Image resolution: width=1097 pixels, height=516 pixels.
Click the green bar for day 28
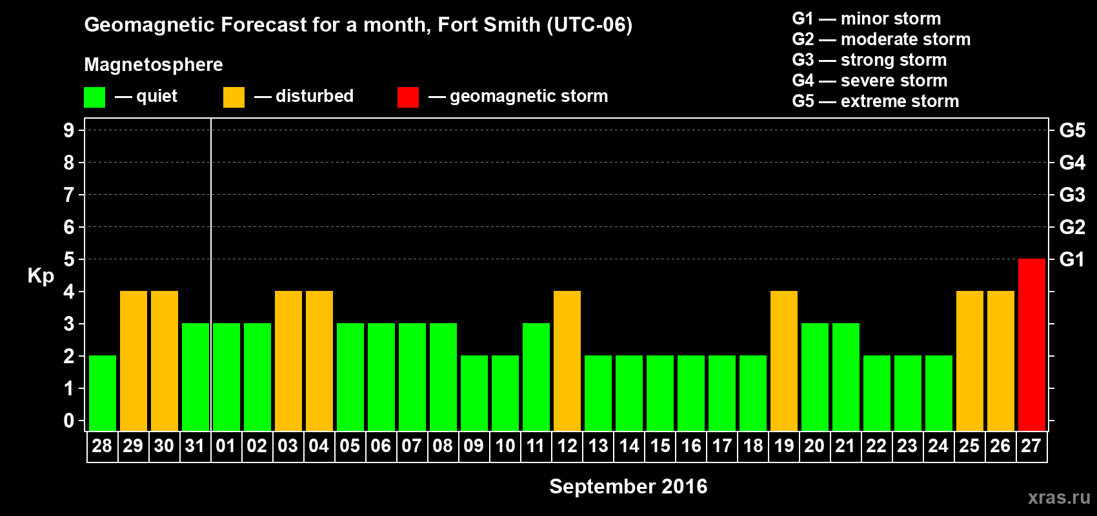103,393
